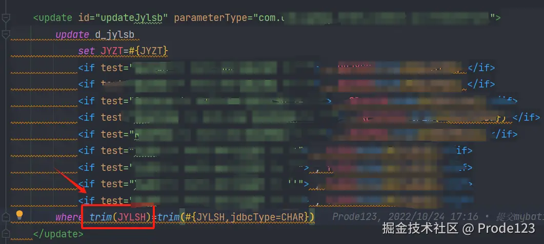Screen dimensions: 544x244
Task: Place the cursor in the #{JYZT} placeholder
Action: pyautogui.click(x=148, y=51)
